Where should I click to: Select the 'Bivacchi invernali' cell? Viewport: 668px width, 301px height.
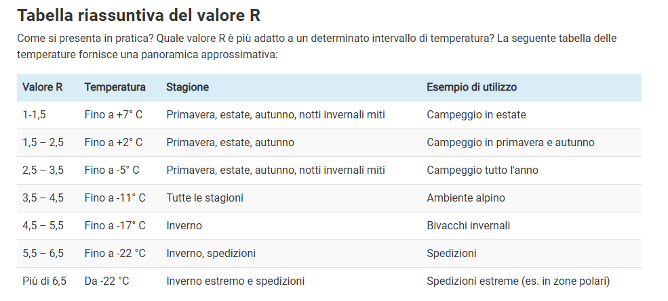[468, 226]
